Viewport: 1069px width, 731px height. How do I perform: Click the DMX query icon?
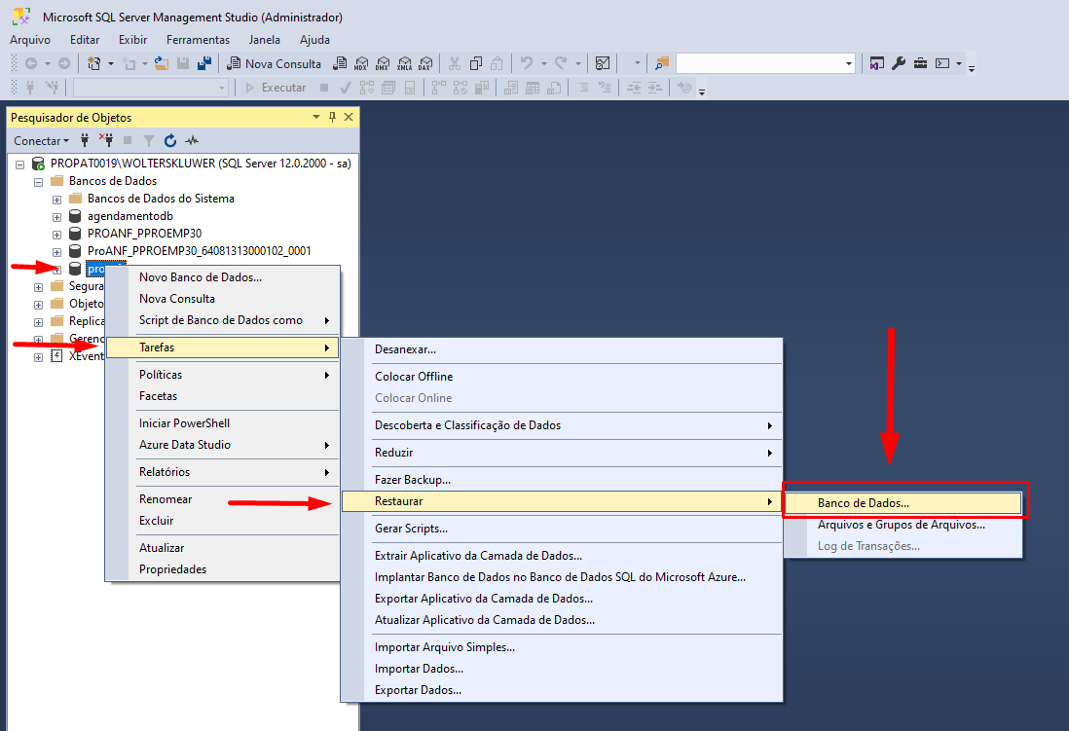[383, 63]
